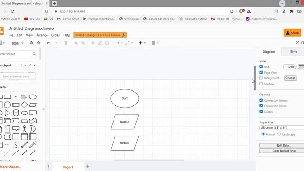Edit the Scratchpad with the pencil icon
Viewport: 304px width, 171px height.
[29, 66]
